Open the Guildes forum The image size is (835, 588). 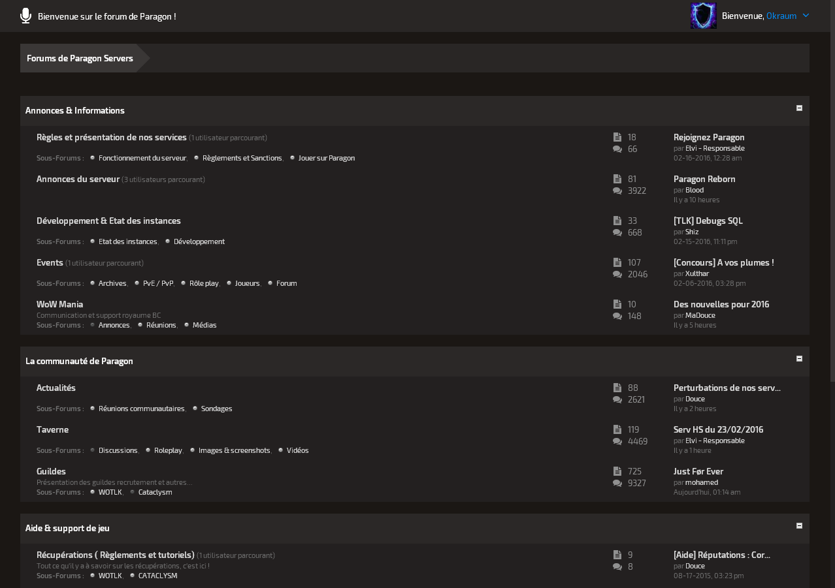(51, 472)
